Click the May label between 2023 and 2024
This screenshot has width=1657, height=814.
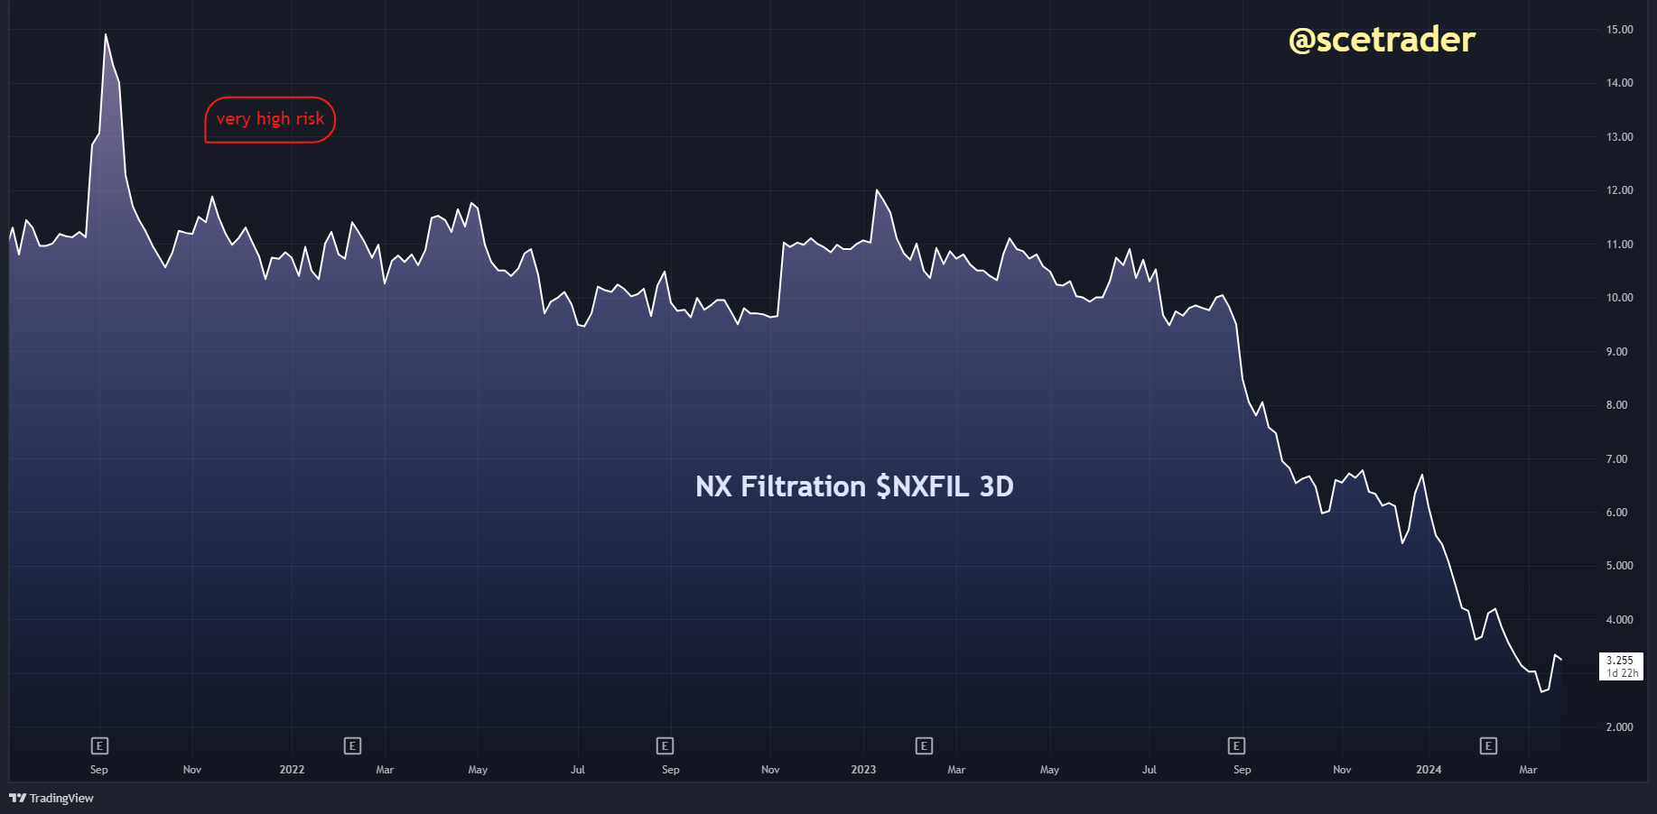pyautogui.click(x=1049, y=770)
